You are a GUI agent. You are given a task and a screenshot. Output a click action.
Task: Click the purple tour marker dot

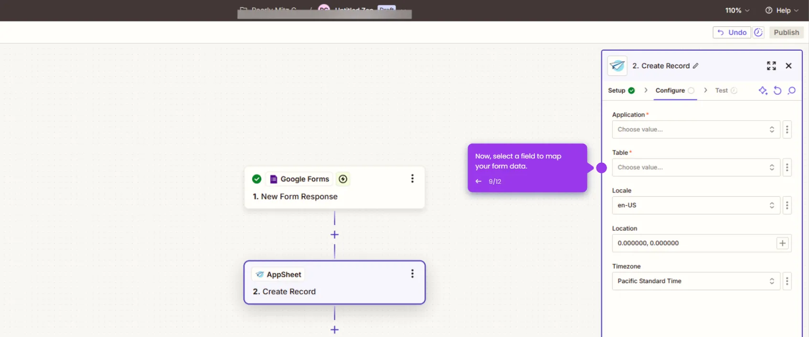pyautogui.click(x=602, y=168)
